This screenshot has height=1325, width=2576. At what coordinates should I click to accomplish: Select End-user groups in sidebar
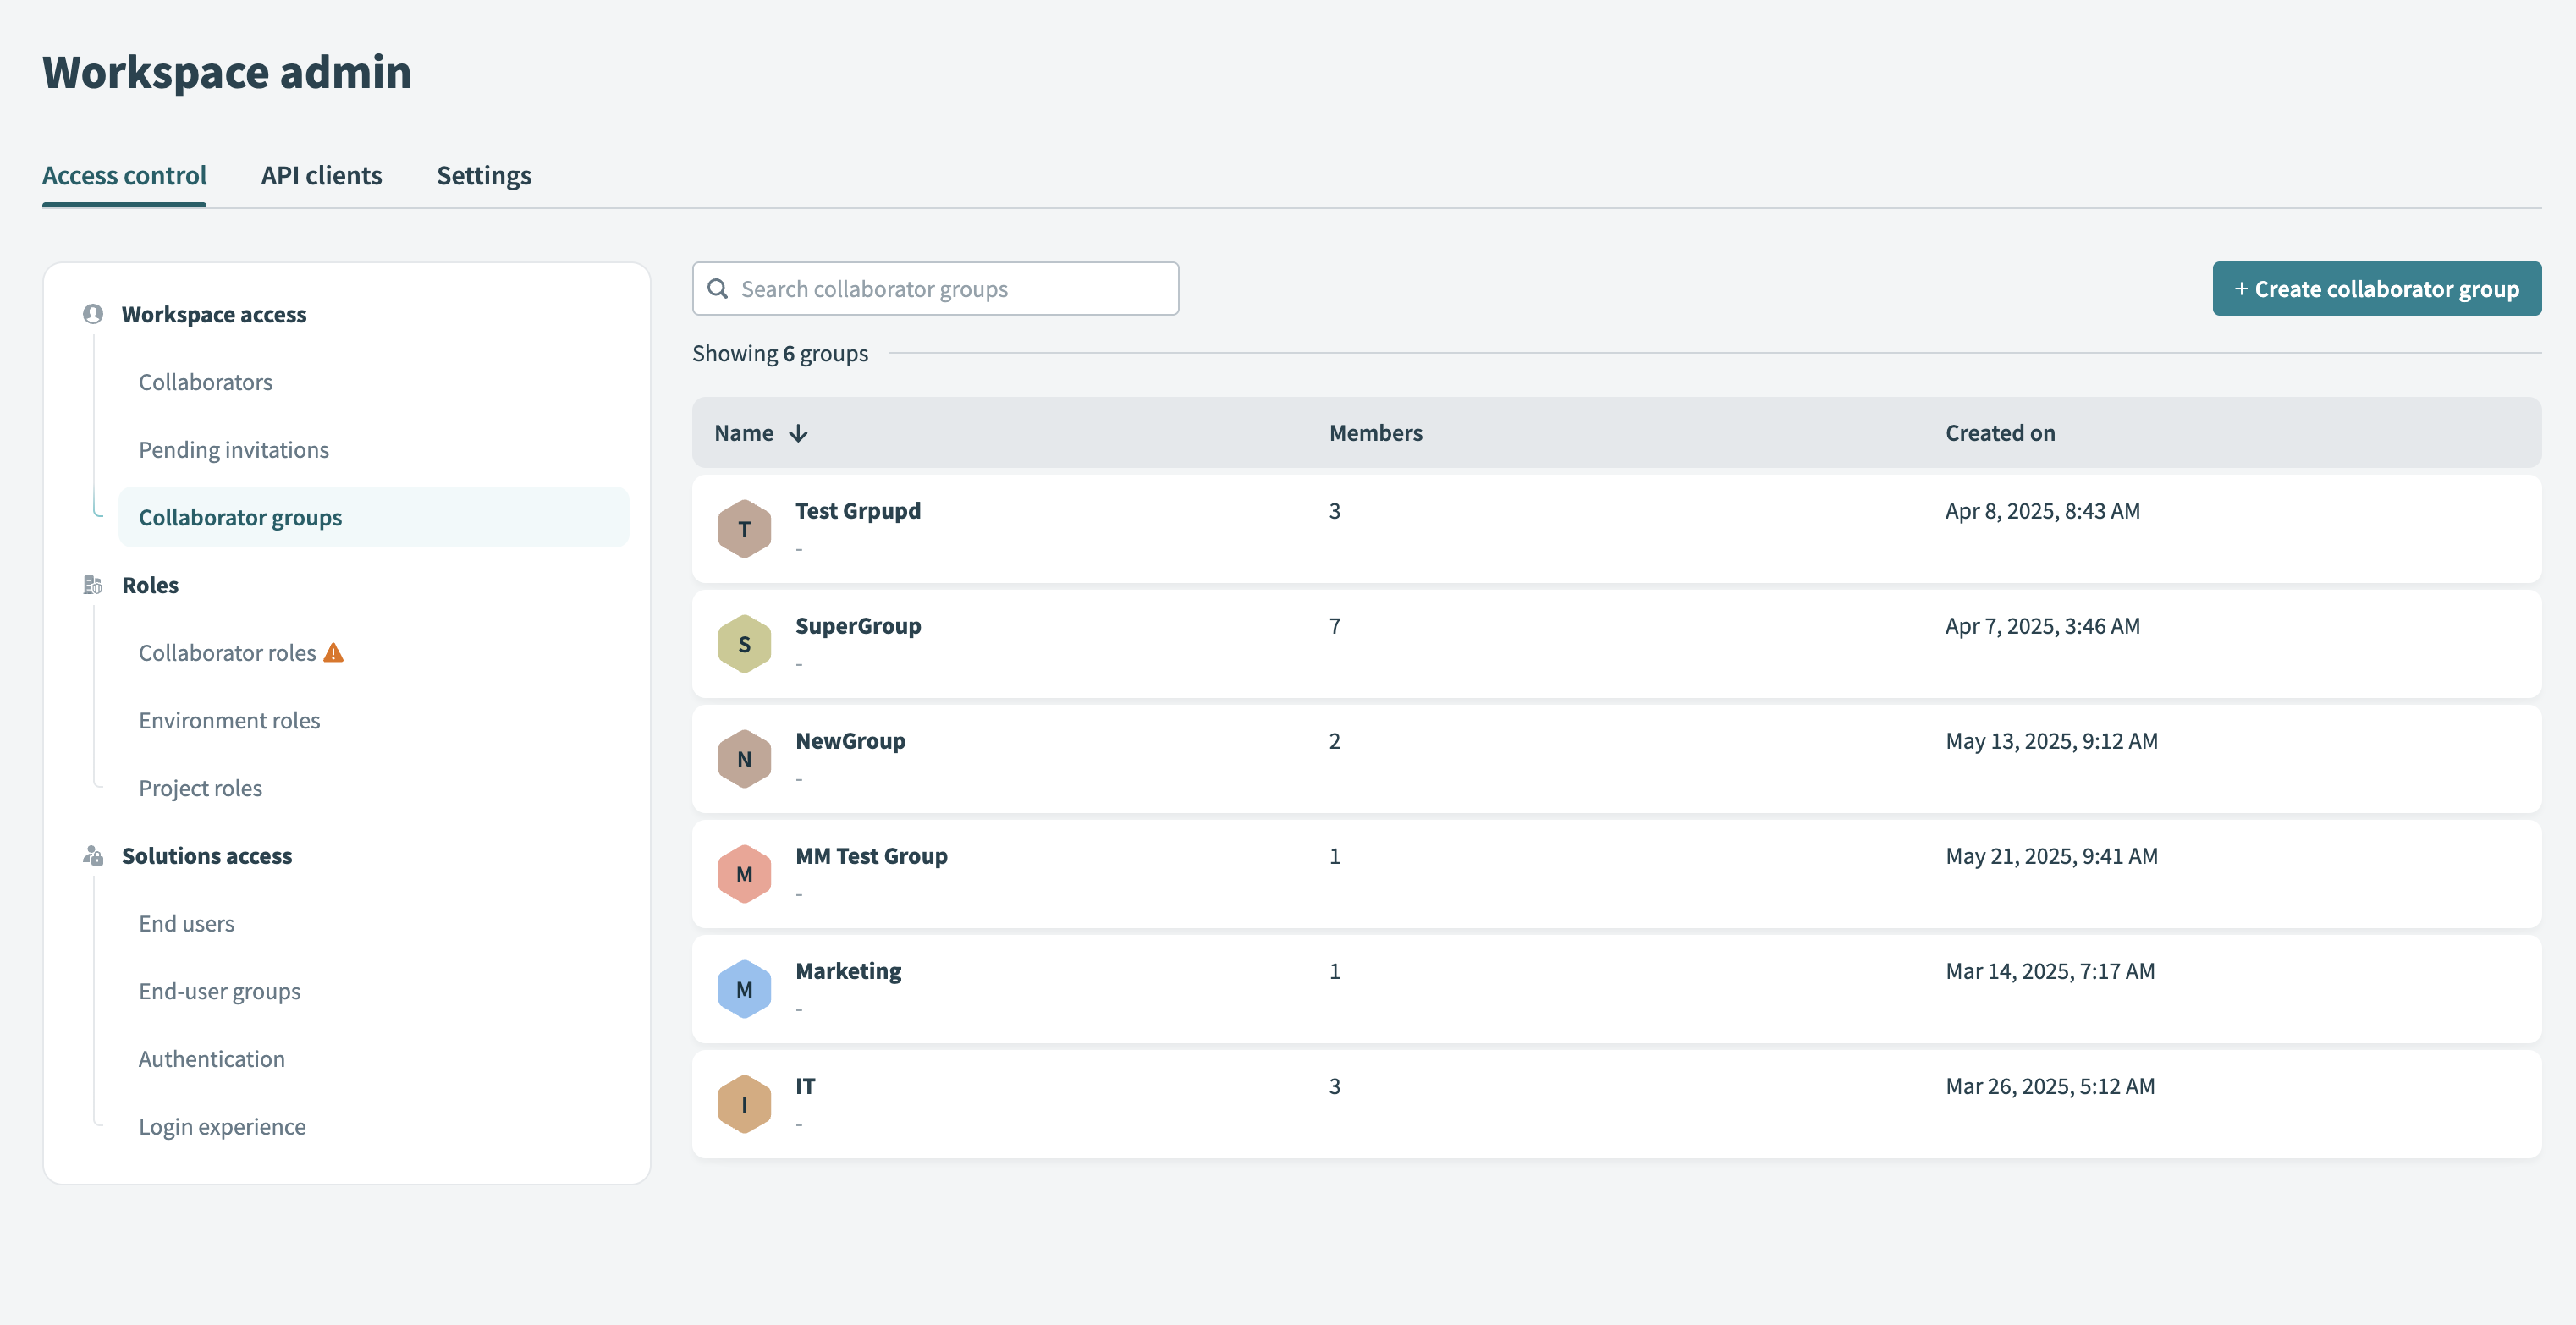pos(219,991)
